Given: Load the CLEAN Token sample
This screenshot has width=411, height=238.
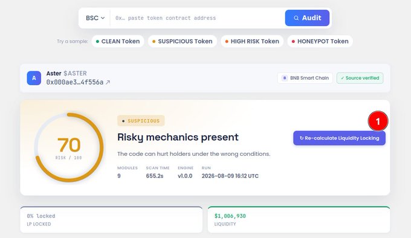Looking at the screenshot, I should click(x=118, y=41).
